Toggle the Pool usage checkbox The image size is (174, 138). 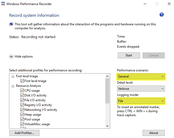coord(22,119)
